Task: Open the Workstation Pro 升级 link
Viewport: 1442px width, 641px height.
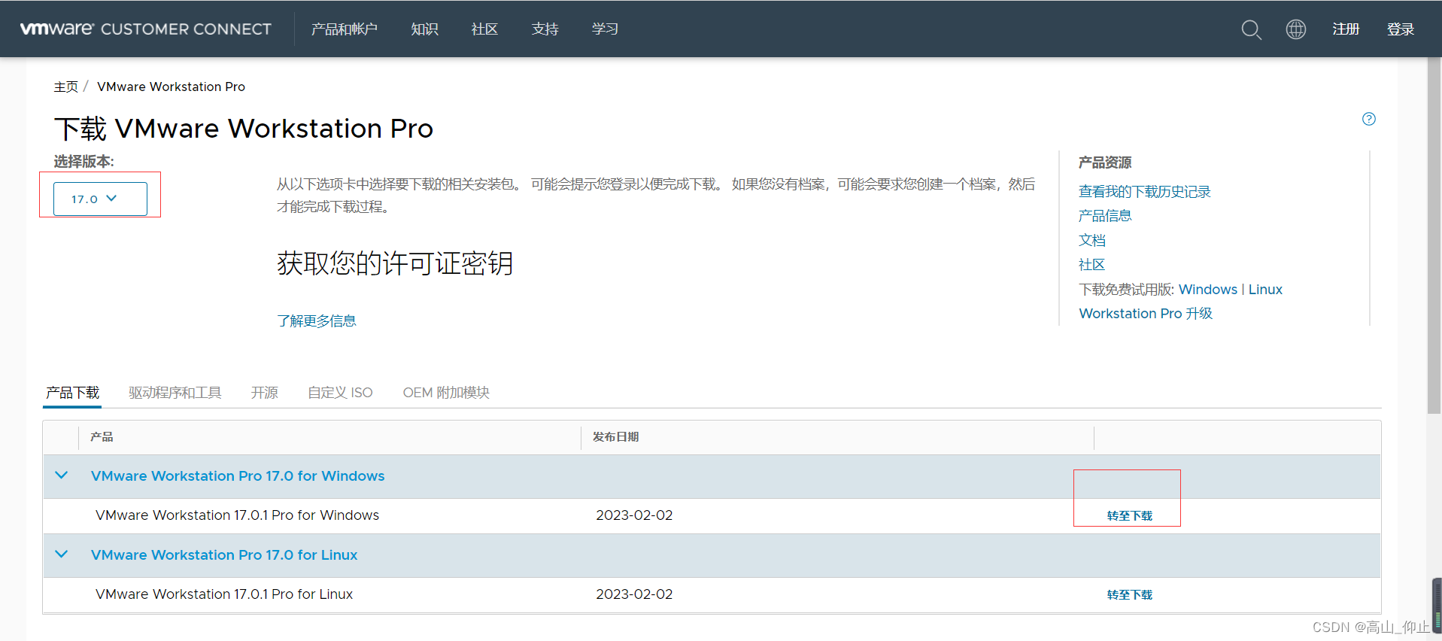Action: (1146, 314)
